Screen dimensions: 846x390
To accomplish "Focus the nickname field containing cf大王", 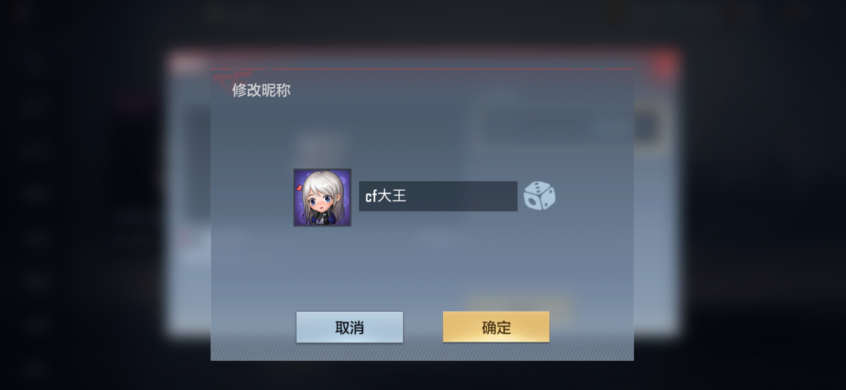I will pyautogui.click(x=438, y=196).
